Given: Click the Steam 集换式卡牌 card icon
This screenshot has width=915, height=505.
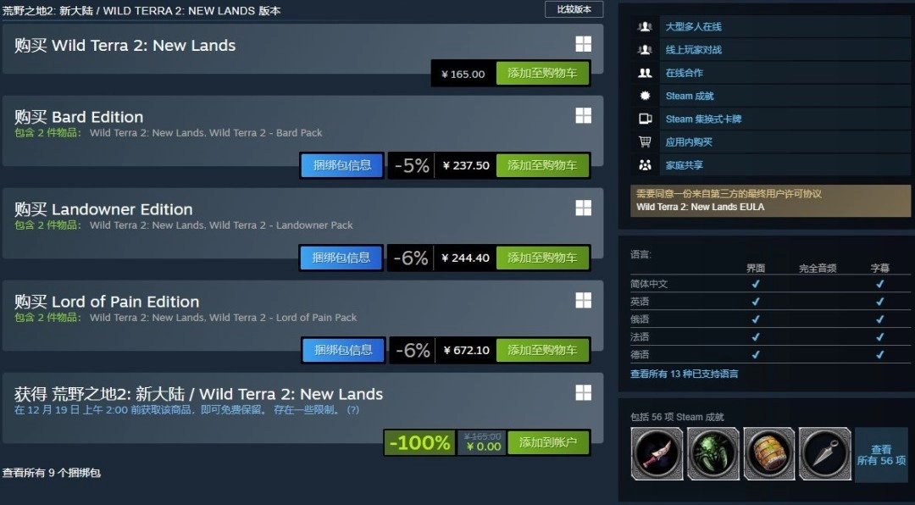Looking at the screenshot, I should (x=645, y=119).
